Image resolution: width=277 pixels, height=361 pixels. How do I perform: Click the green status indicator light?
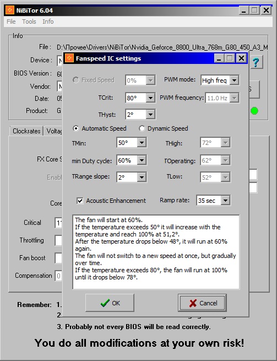[254, 111]
